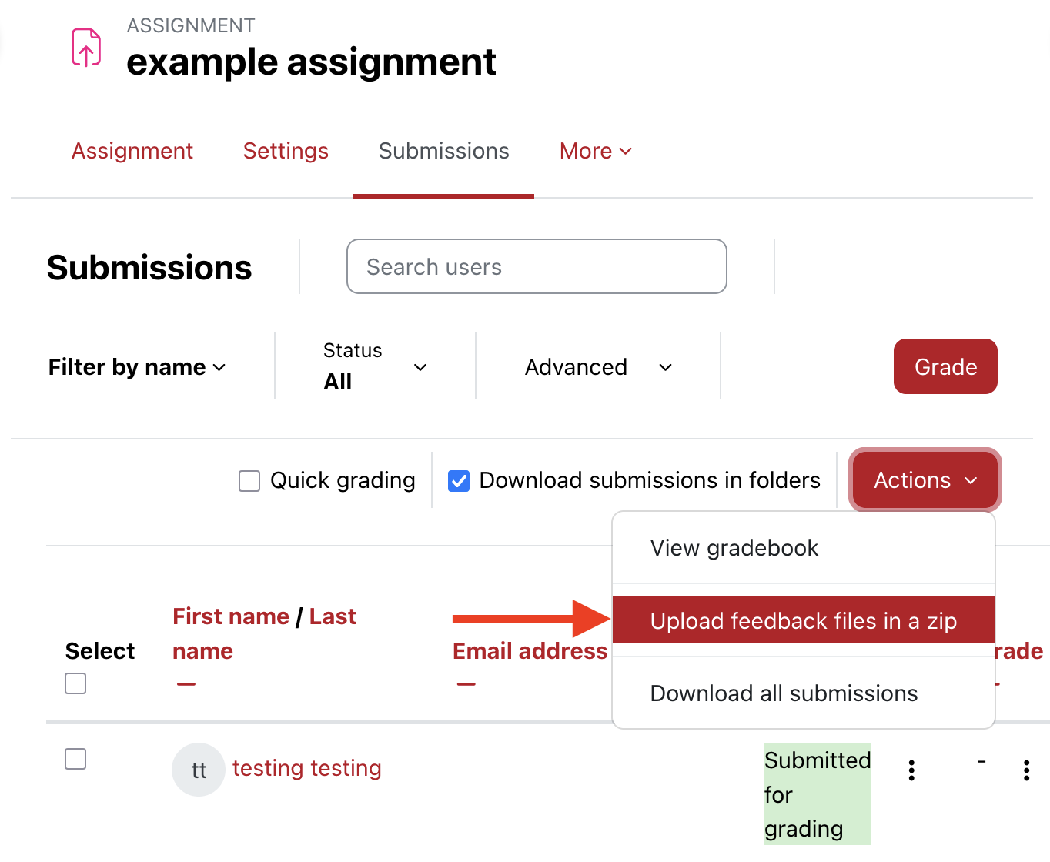Expand the More navigation dropdown
This screenshot has height=862, width=1050.
click(x=594, y=151)
